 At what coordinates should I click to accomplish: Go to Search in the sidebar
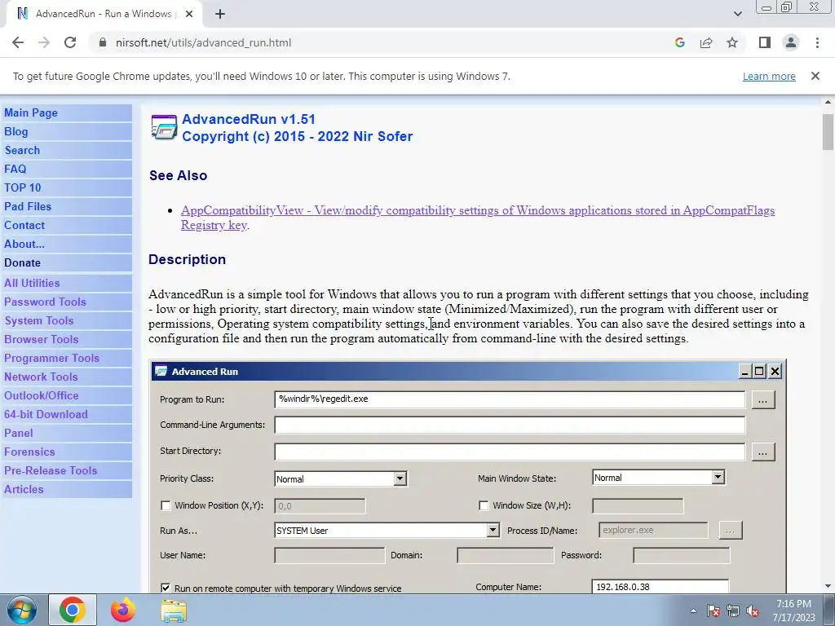tap(22, 150)
